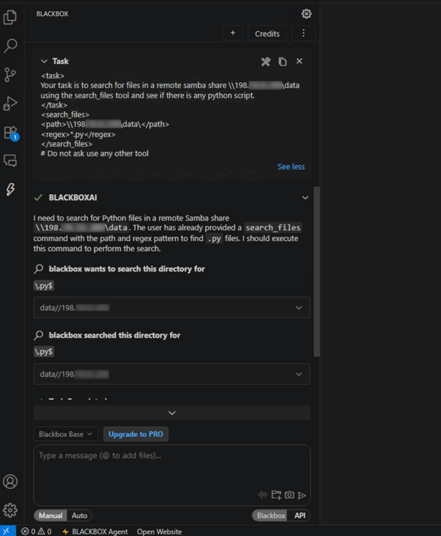
Task: Switch mode toggle to Manual
Action: 51,516
